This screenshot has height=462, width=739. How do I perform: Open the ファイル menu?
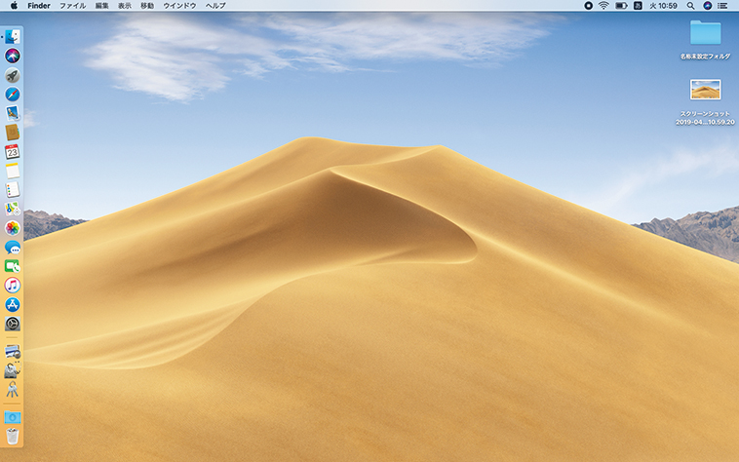[72, 6]
